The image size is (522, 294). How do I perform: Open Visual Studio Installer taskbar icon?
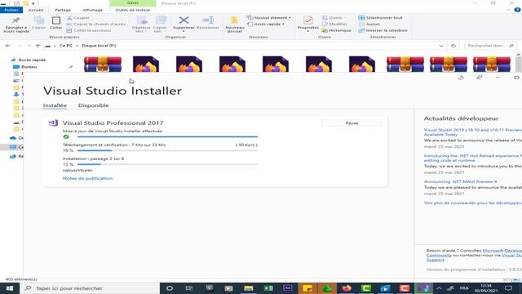[423, 288]
